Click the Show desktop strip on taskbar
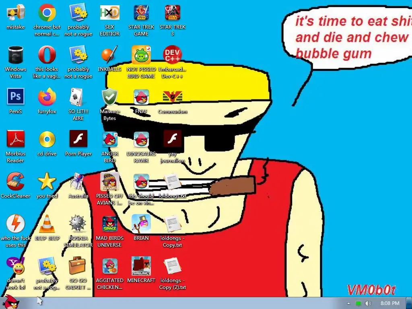Image resolution: width=412 pixels, height=309 pixels. (409, 303)
